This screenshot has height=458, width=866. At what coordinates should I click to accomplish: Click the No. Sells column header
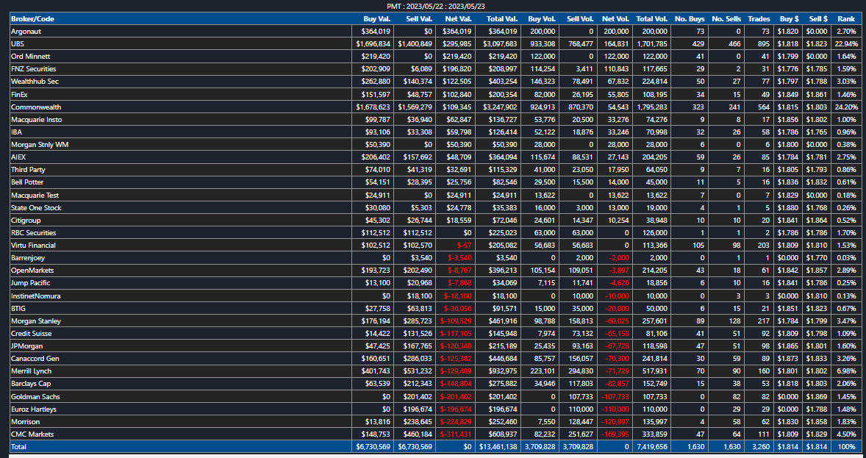coord(727,19)
